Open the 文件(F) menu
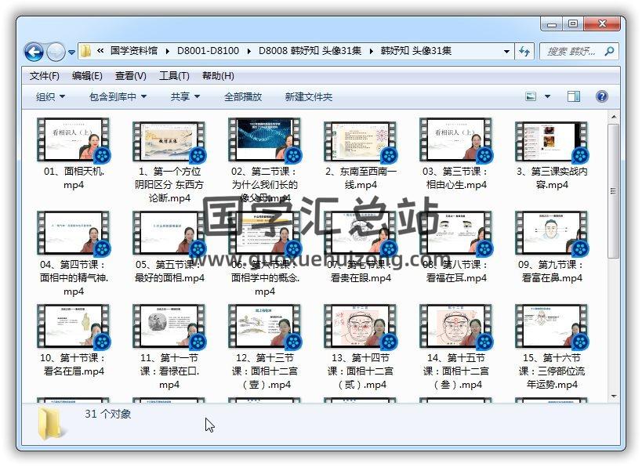Screen dimensions: 642x467 (45, 76)
